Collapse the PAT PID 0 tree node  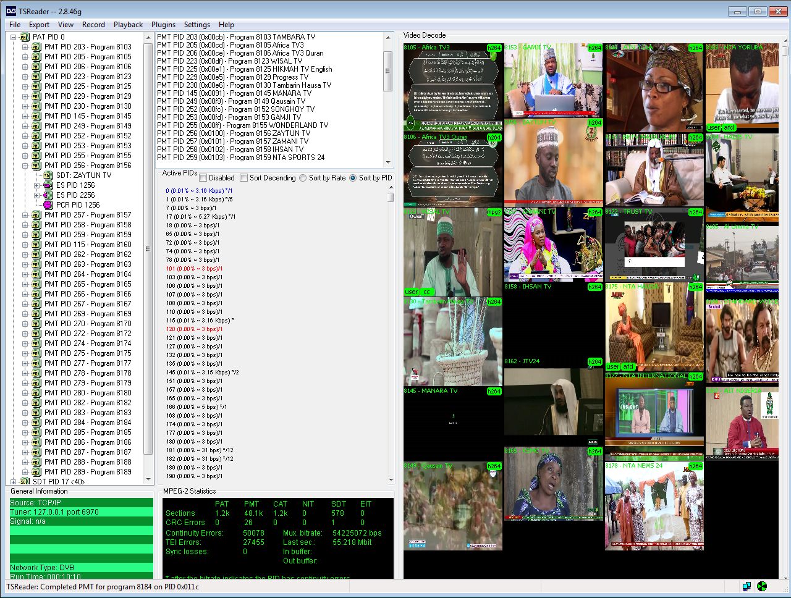coord(13,37)
